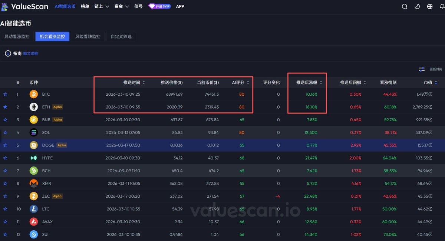Sort by 推送后涨幅 column
This screenshot has height=241, width=445.
tap(309, 82)
